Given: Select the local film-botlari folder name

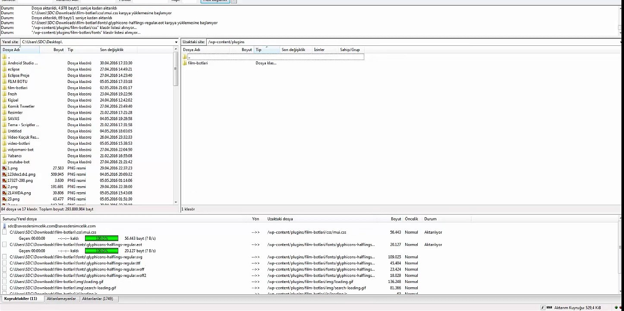Looking at the screenshot, I should [x=17, y=88].
